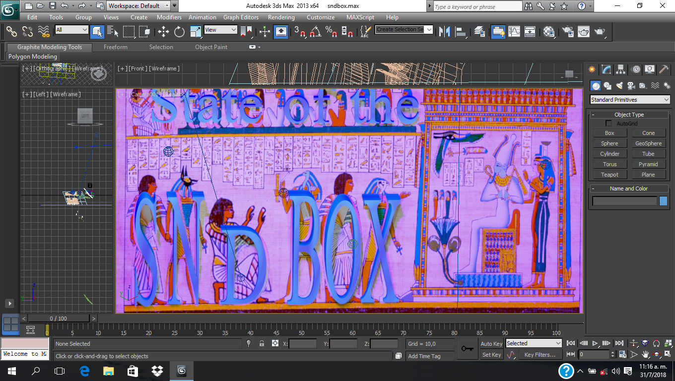This screenshot has height=381, width=675.
Task: Click the object color swatch
Action: pyautogui.click(x=663, y=201)
